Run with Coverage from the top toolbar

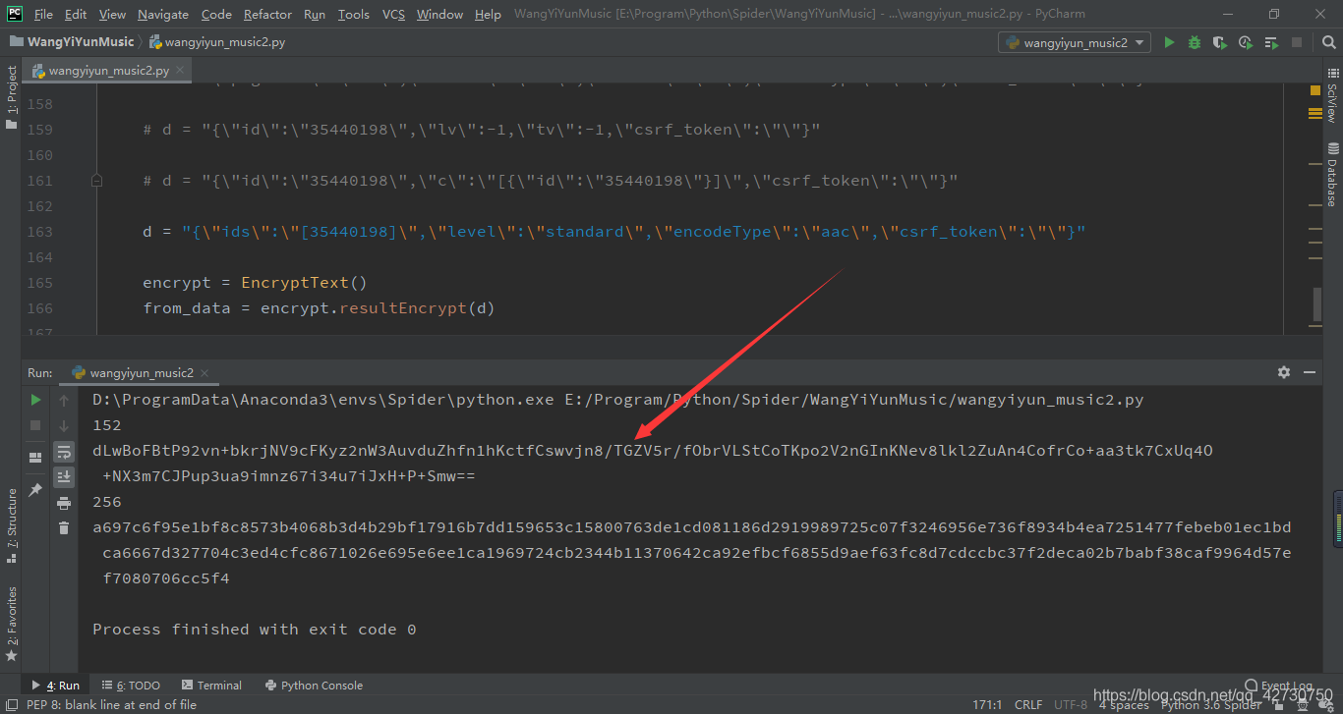pos(1220,42)
